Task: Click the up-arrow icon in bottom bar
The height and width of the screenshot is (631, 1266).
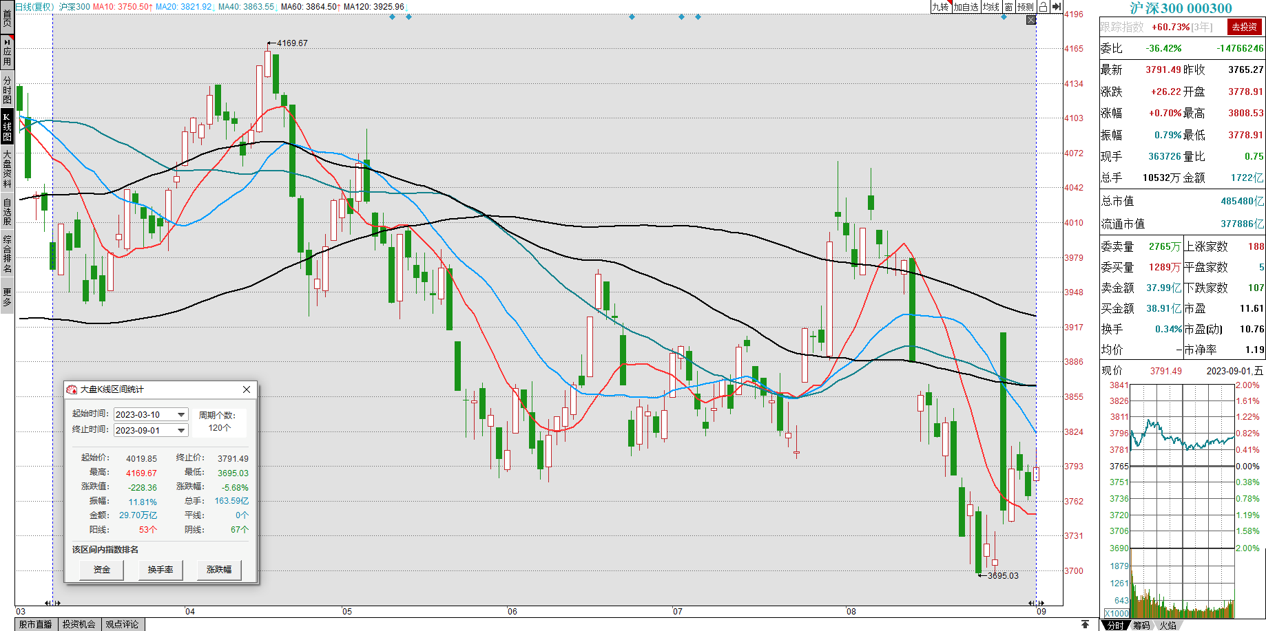Action: click(x=1085, y=624)
